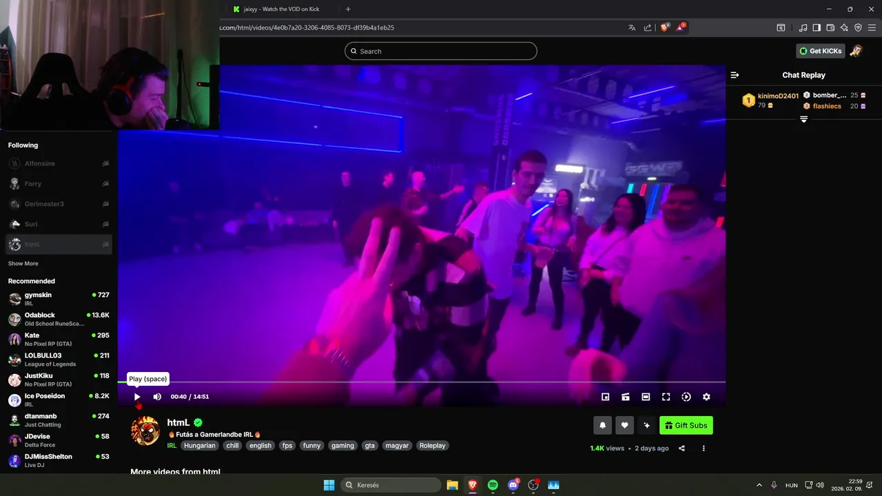Toggle the follow heart button

tap(624, 426)
